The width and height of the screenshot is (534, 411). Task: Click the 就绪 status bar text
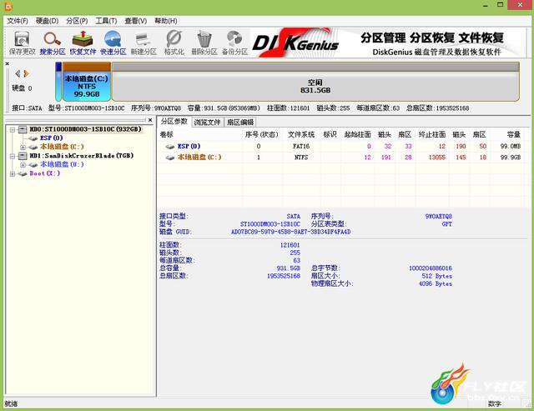tap(11, 403)
